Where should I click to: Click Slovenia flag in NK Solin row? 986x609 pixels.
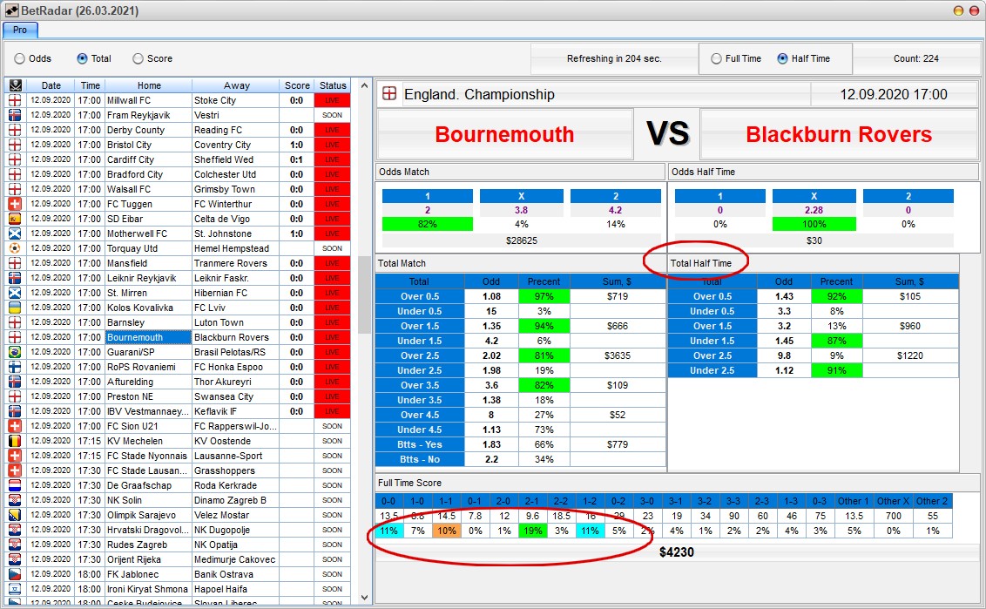pos(15,500)
